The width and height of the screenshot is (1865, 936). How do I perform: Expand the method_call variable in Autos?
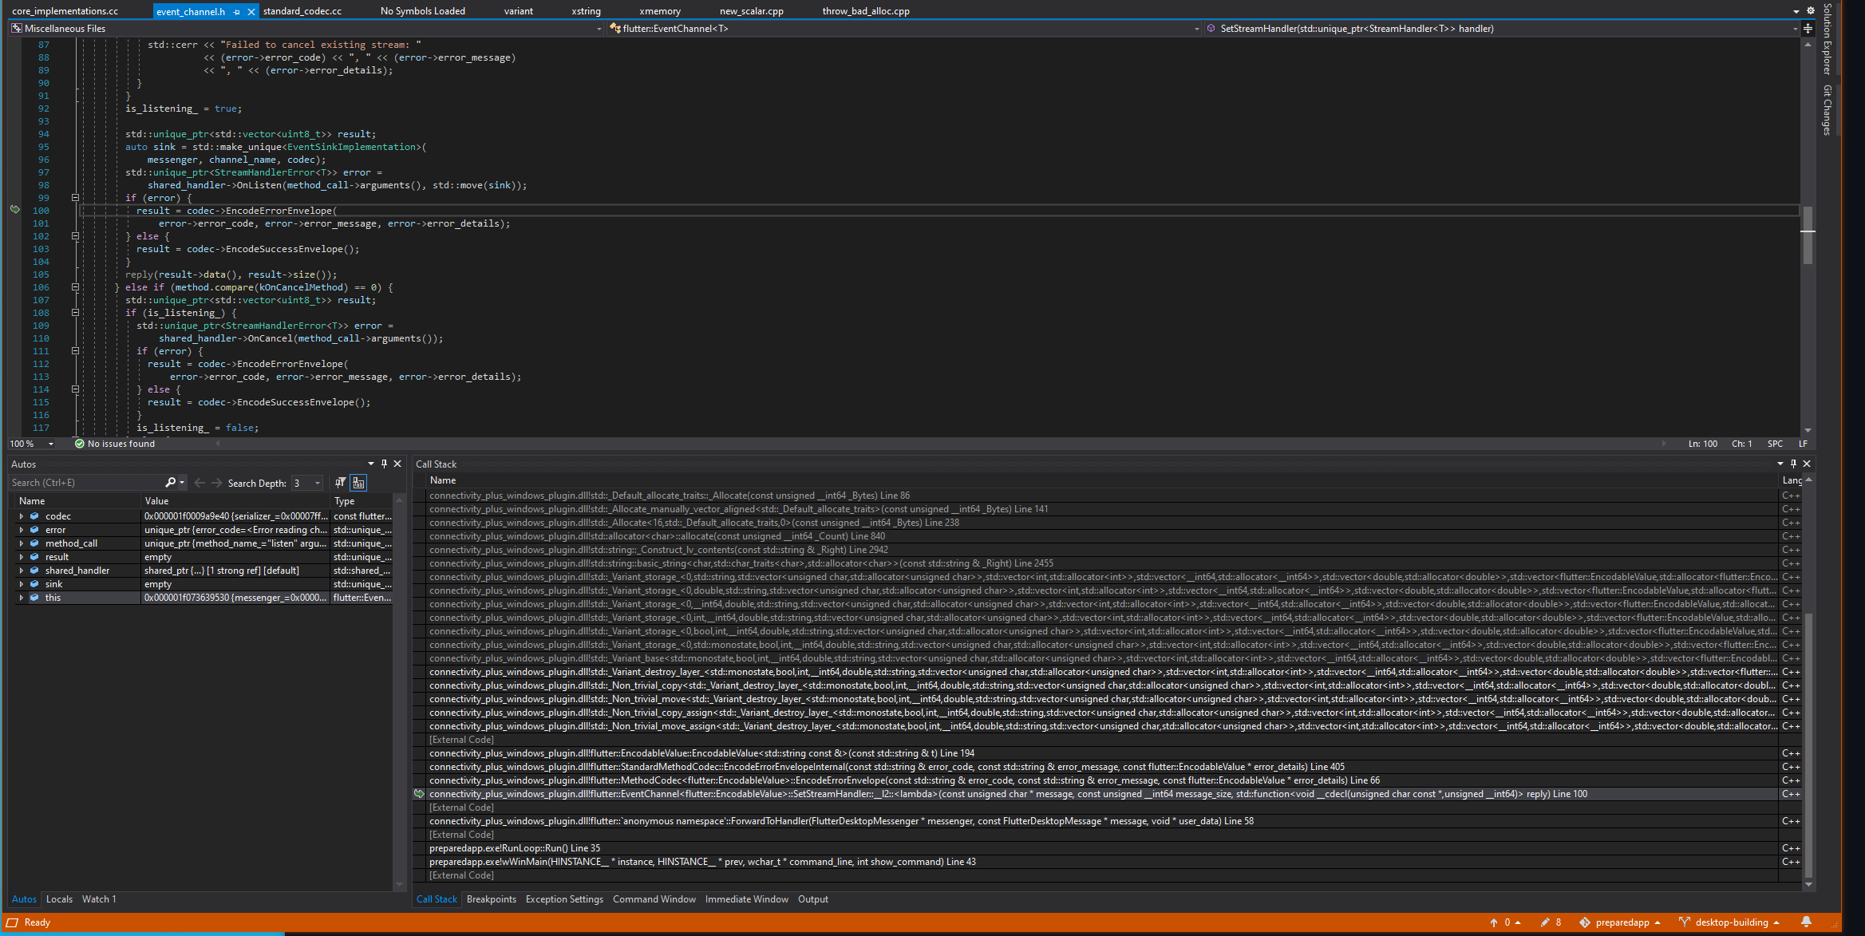pyautogui.click(x=22, y=543)
